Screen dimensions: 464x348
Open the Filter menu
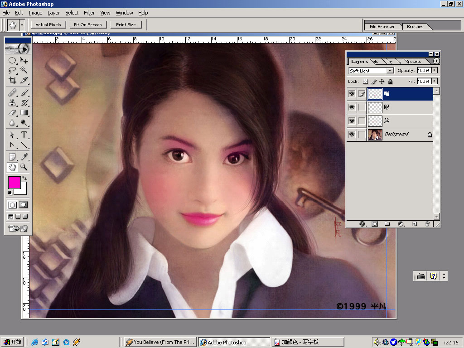89,13
